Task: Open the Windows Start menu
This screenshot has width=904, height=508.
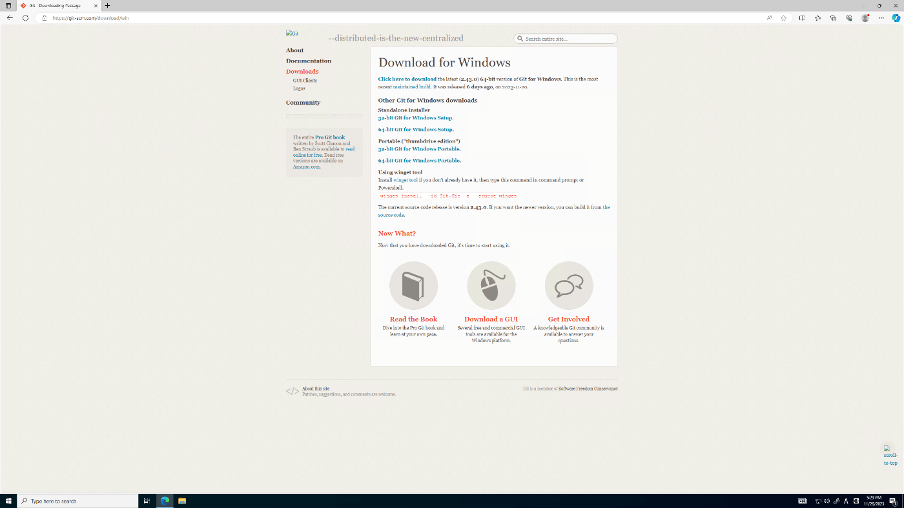Action: [8, 501]
